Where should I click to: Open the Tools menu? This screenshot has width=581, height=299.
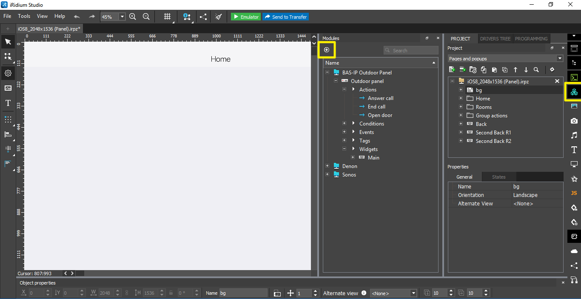(24, 16)
